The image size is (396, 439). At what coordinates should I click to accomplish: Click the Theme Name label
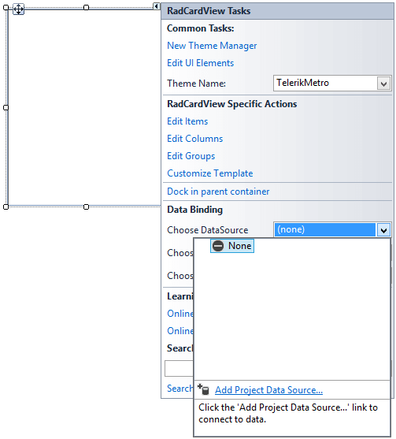[x=196, y=84]
